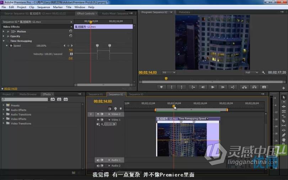Mute Audio 1 track output
Viewport: 288px width, 180px height.
98,160
